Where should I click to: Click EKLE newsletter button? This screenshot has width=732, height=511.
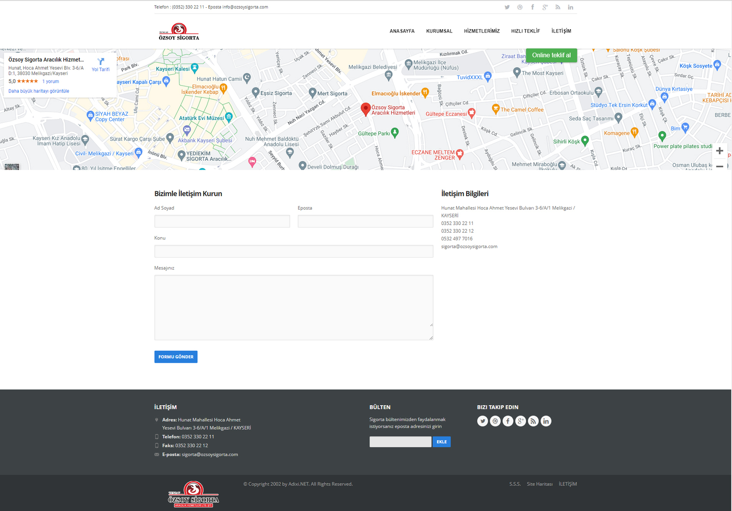coord(441,442)
